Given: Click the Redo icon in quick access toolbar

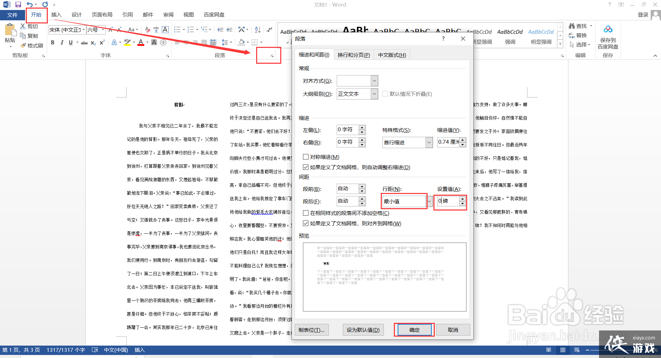Looking at the screenshot, I should coord(45,4).
